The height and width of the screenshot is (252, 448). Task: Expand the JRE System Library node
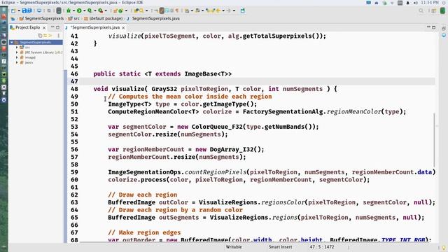click(x=17, y=52)
